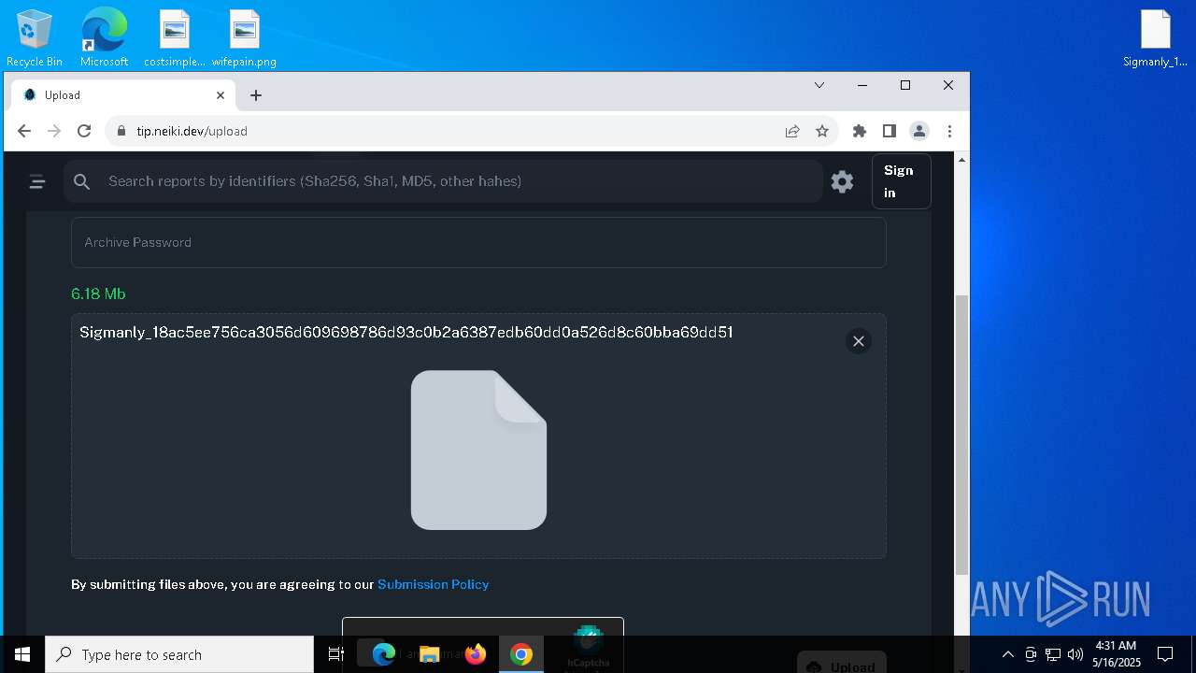This screenshot has height=673, width=1196.
Task: Click taskbar Type here to search box
Action: 179,654
